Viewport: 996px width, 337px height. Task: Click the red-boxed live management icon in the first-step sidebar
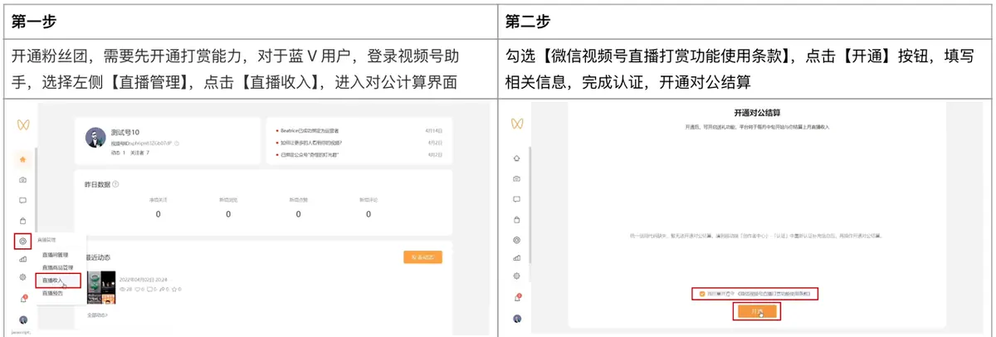click(x=23, y=241)
